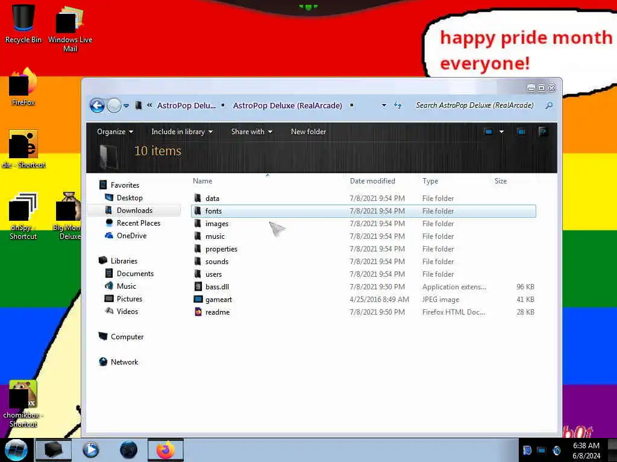This screenshot has height=462, width=617.
Task: Select the users folder
Action: point(213,274)
